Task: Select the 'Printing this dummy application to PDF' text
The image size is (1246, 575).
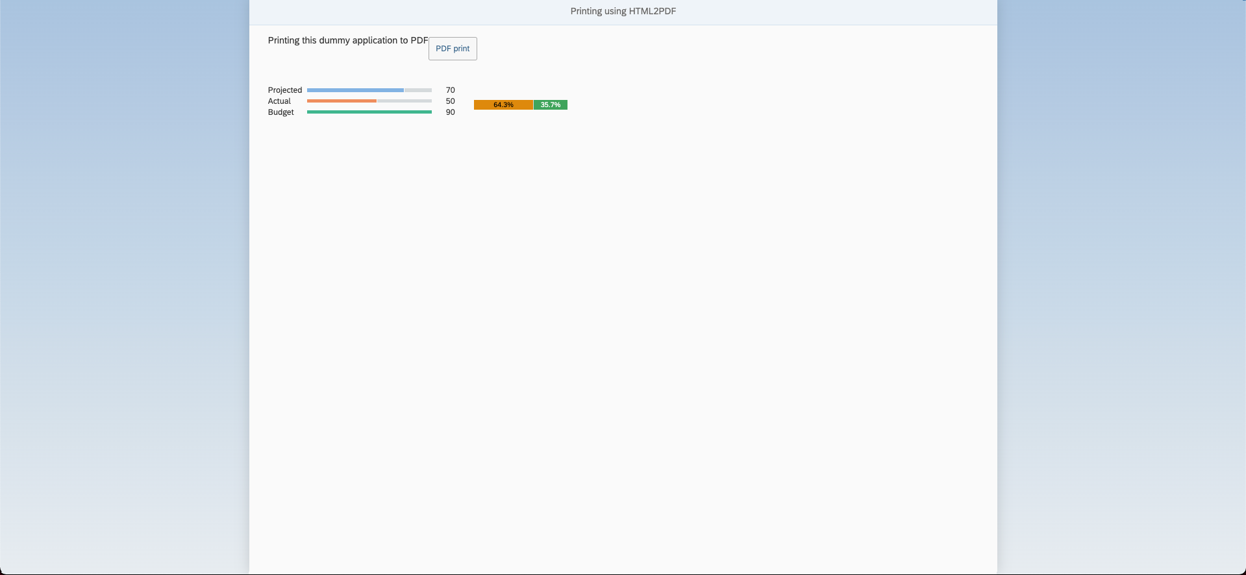Action: tap(347, 40)
